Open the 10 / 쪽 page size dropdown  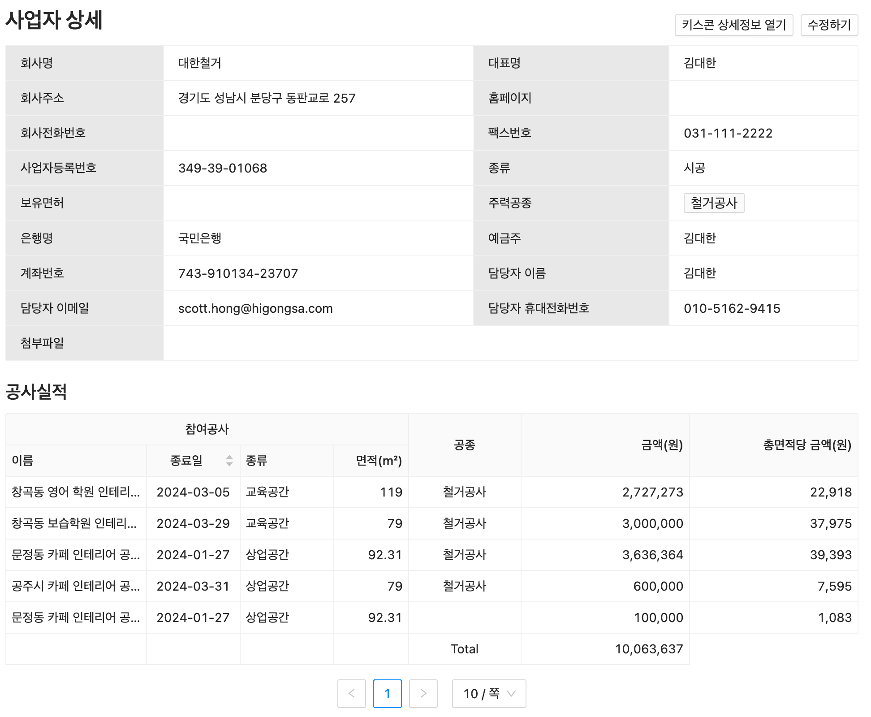click(489, 694)
